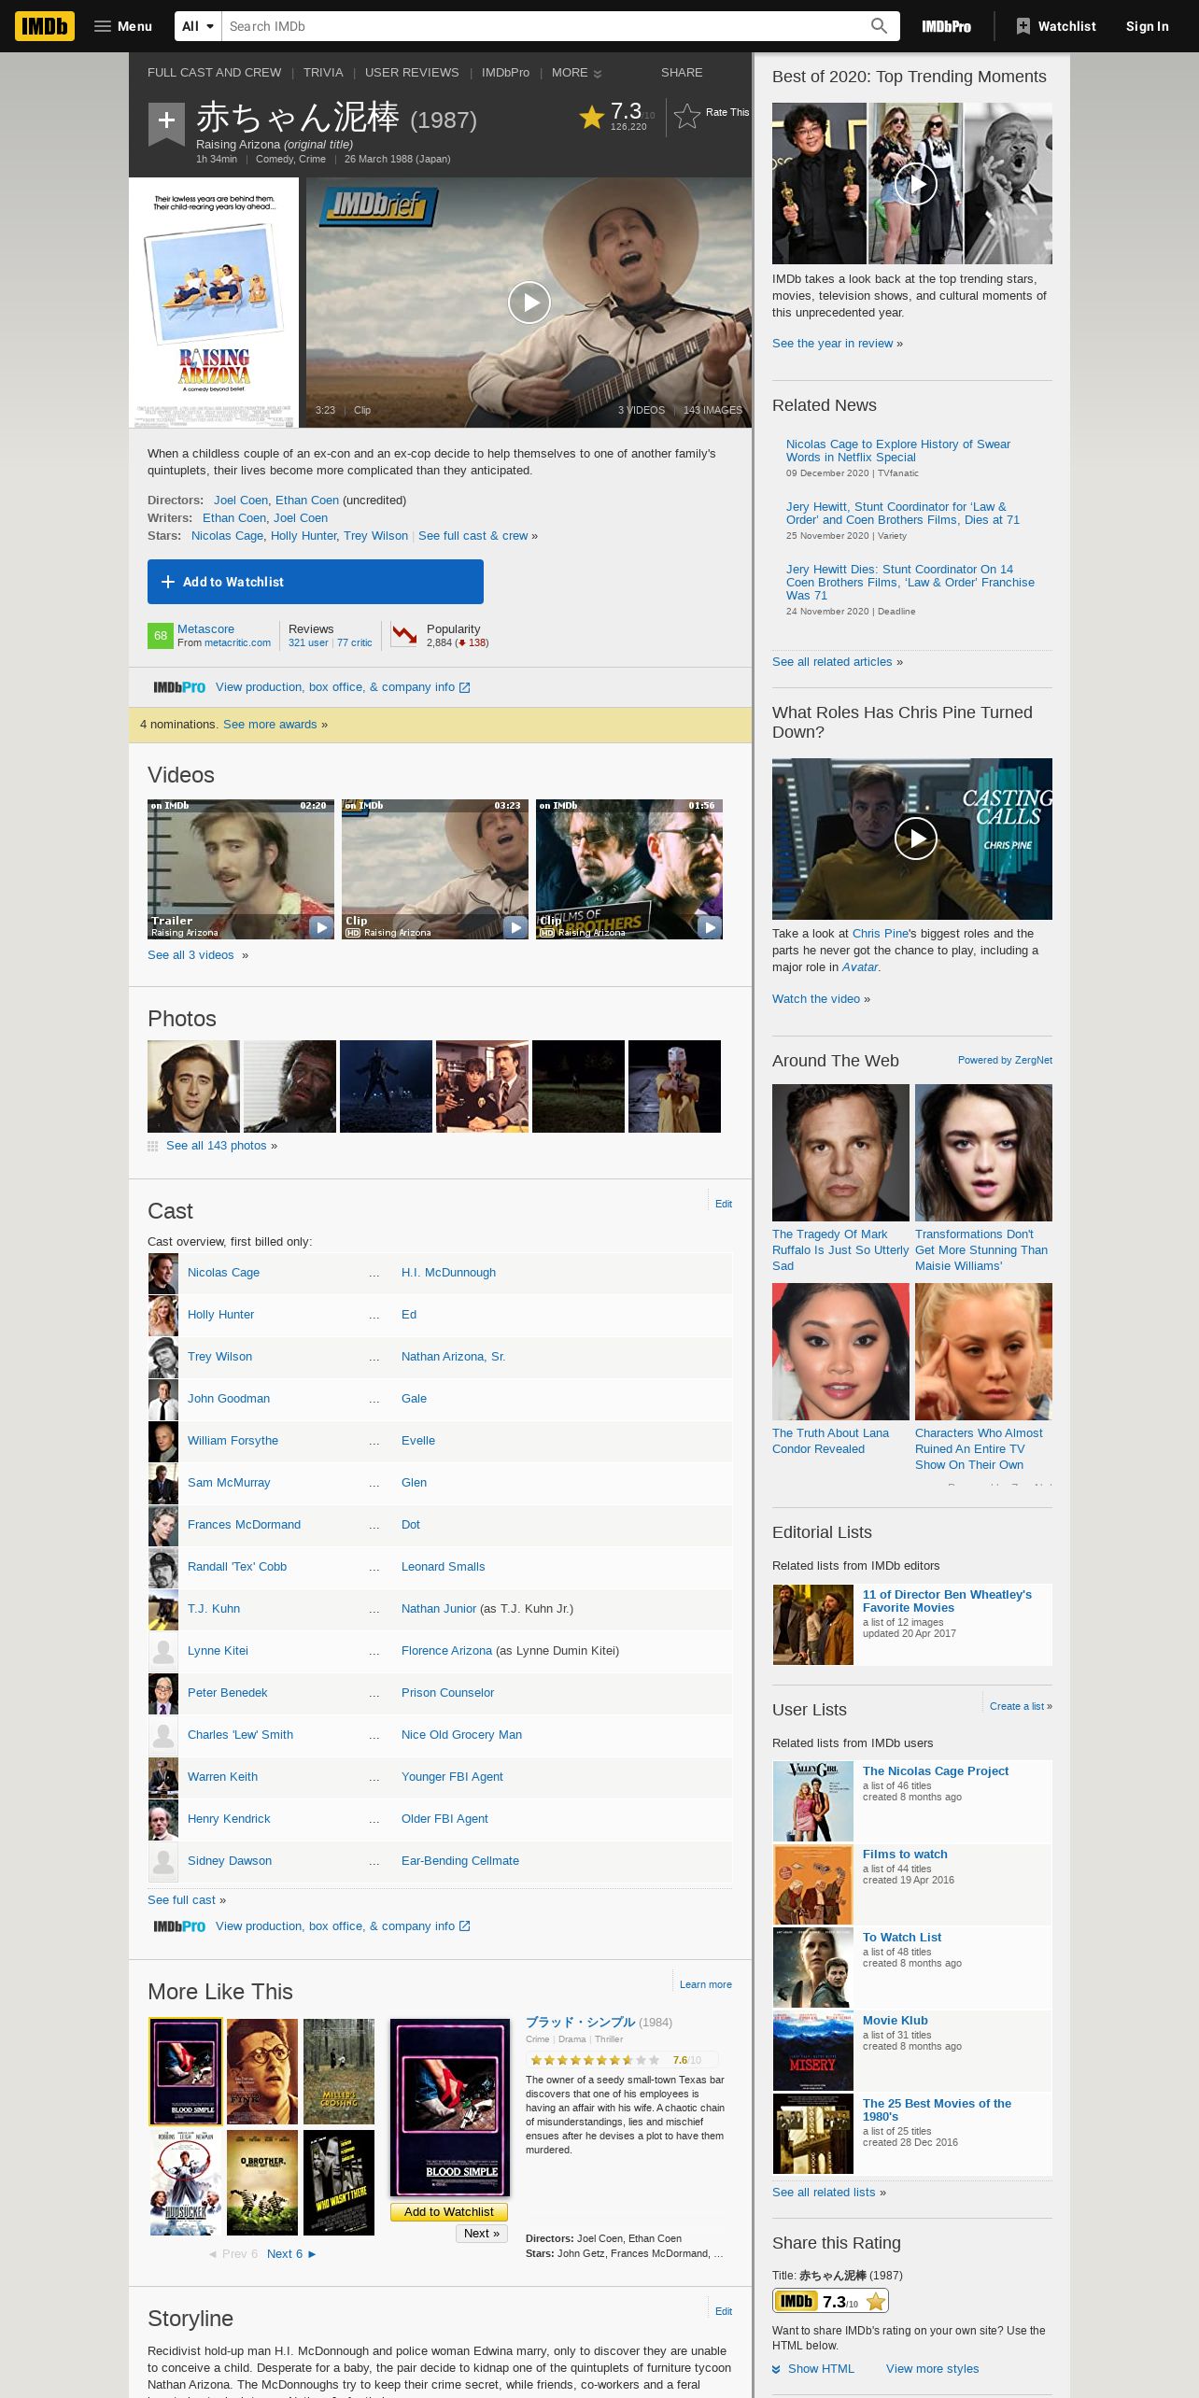Expand the MORE menu

[x=576, y=73]
